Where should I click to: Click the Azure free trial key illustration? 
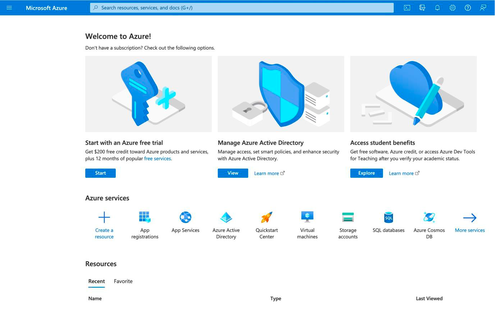148,94
